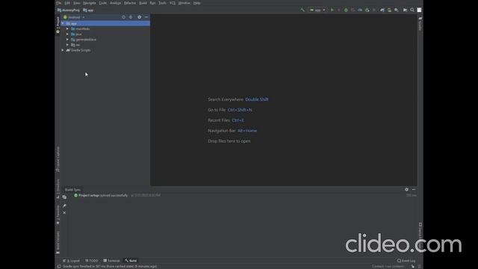Open the Gradle side panel tab

coord(420,24)
